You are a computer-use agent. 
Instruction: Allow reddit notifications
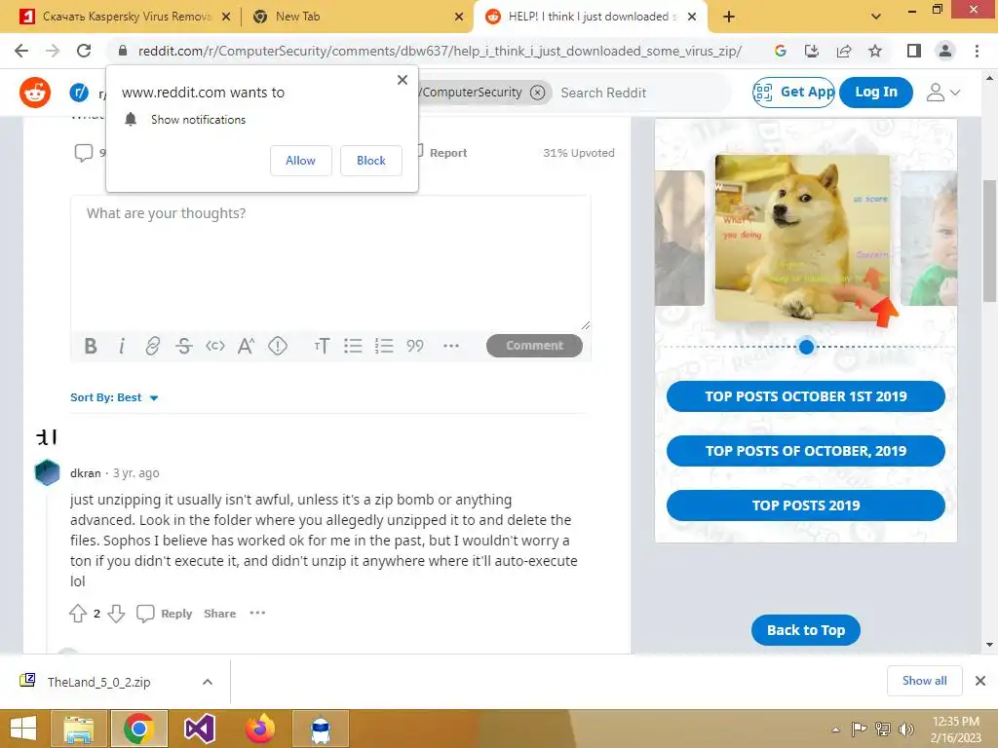pyautogui.click(x=300, y=161)
